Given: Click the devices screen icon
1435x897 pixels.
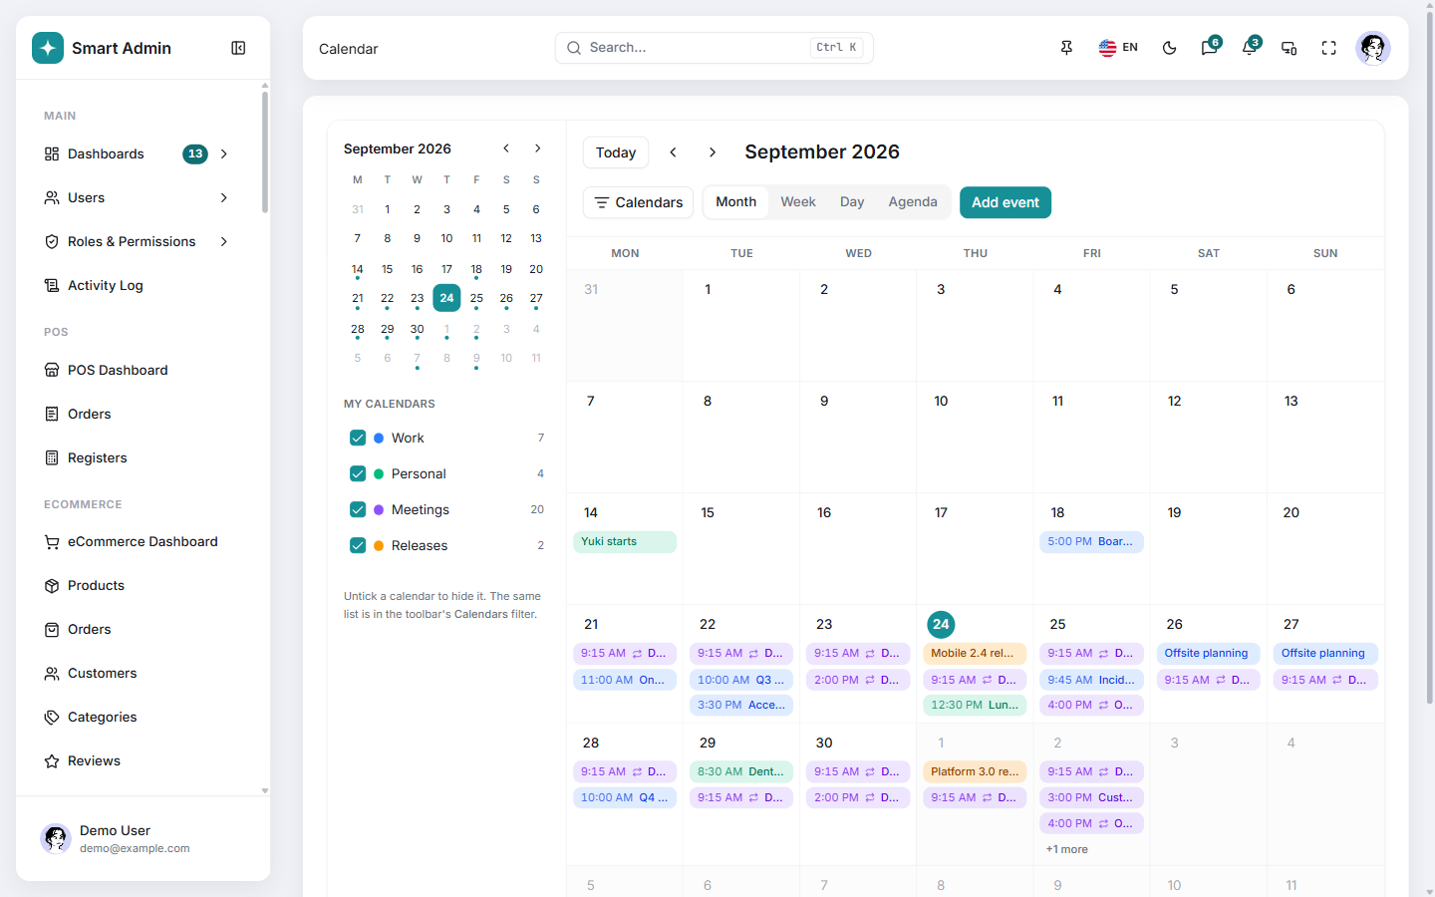Looking at the screenshot, I should (1290, 48).
